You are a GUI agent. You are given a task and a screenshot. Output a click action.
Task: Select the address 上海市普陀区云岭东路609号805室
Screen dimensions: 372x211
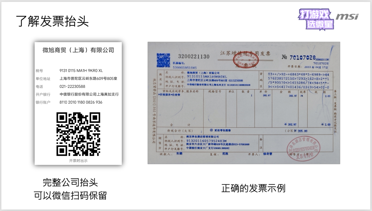tap(88, 79)
